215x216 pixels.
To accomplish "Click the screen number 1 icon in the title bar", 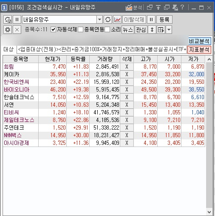I will [x=4, y=8].
